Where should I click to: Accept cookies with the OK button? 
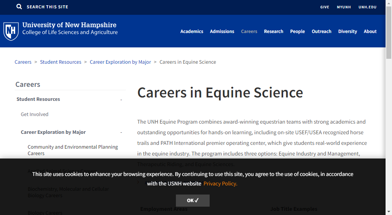coord(193,201)
